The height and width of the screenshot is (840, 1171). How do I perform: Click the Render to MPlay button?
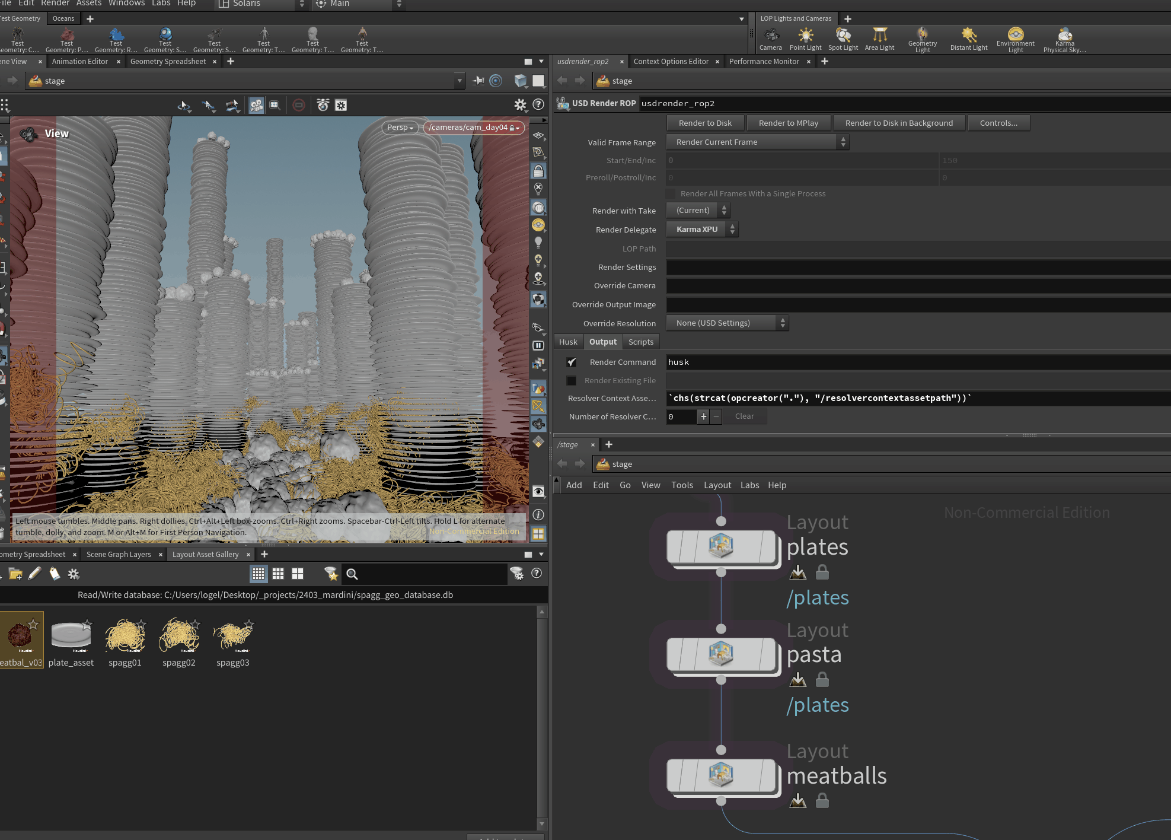click(789, 123)
